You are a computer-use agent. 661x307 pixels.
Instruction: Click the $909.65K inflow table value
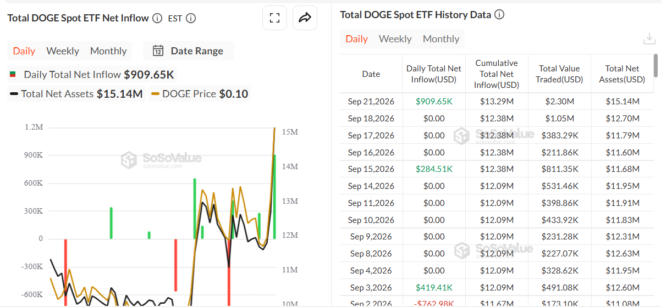coord(434,102)
